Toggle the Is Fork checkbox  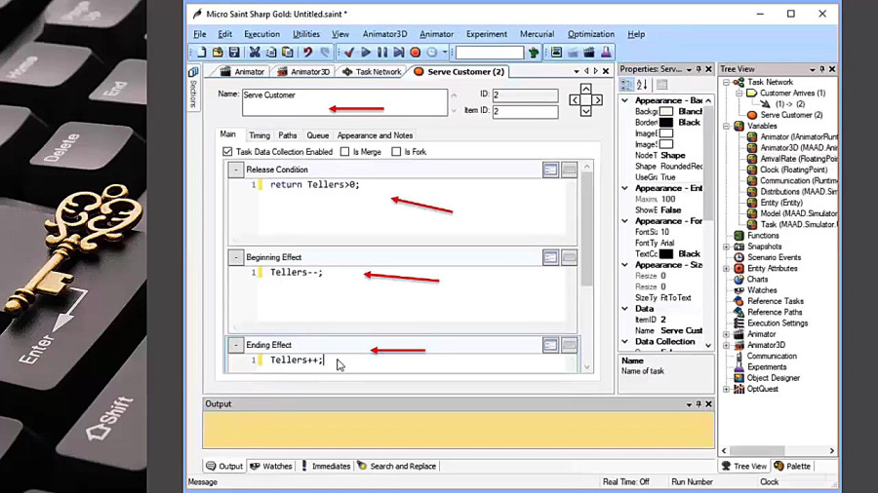click(396, 151)
